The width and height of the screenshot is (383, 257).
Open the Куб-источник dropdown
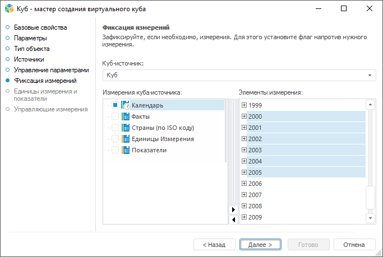370,75
